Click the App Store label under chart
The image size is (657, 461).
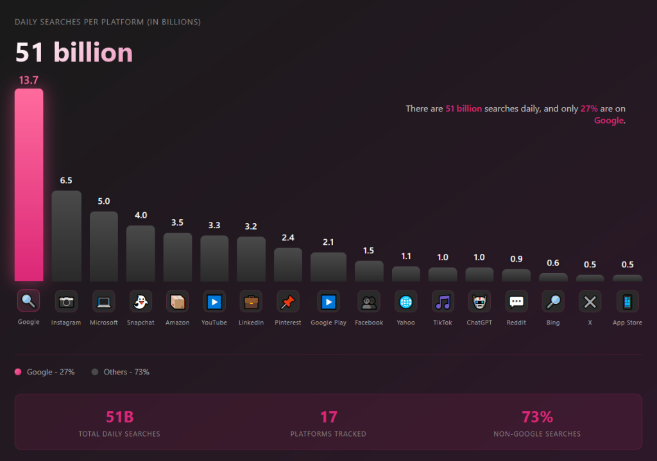(x=627, y=323)
